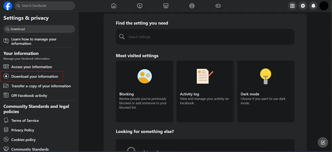
Task: Open the Terms of Service link
Action: click(25, 120)
